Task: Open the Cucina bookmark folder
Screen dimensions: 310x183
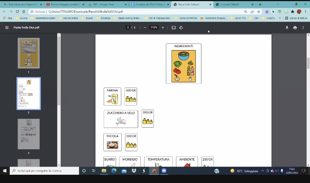Action: 22,18
